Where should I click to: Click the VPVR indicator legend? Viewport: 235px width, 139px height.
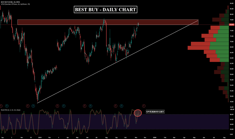click(x=15, y=4)
